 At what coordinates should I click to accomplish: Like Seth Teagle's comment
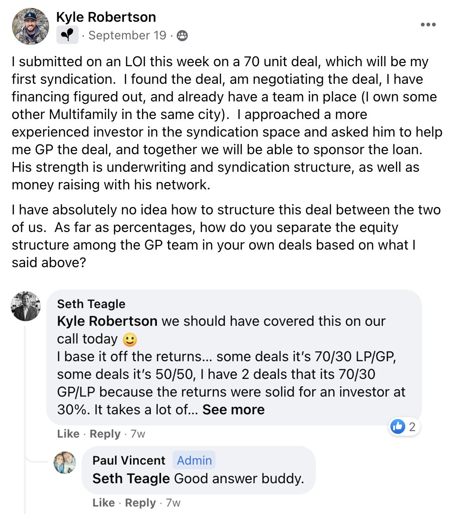[68, 434]
